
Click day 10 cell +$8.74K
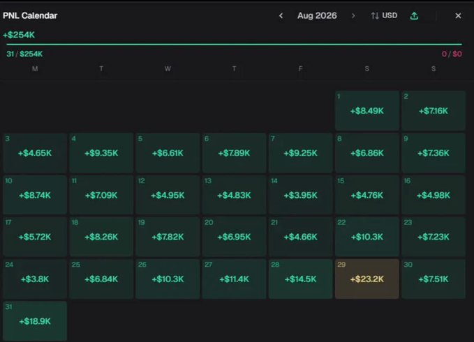pos(35,195)
